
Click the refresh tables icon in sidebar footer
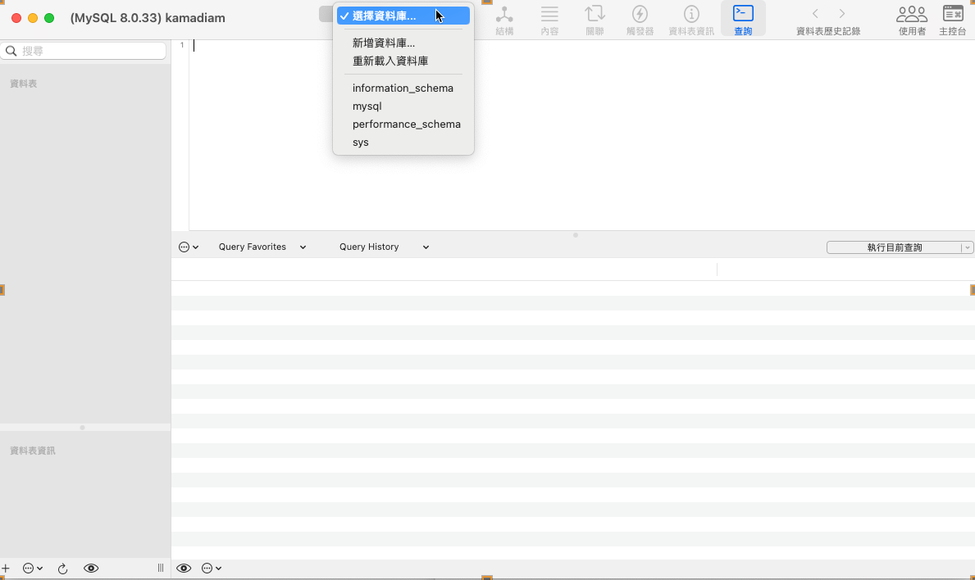point(62,569)
